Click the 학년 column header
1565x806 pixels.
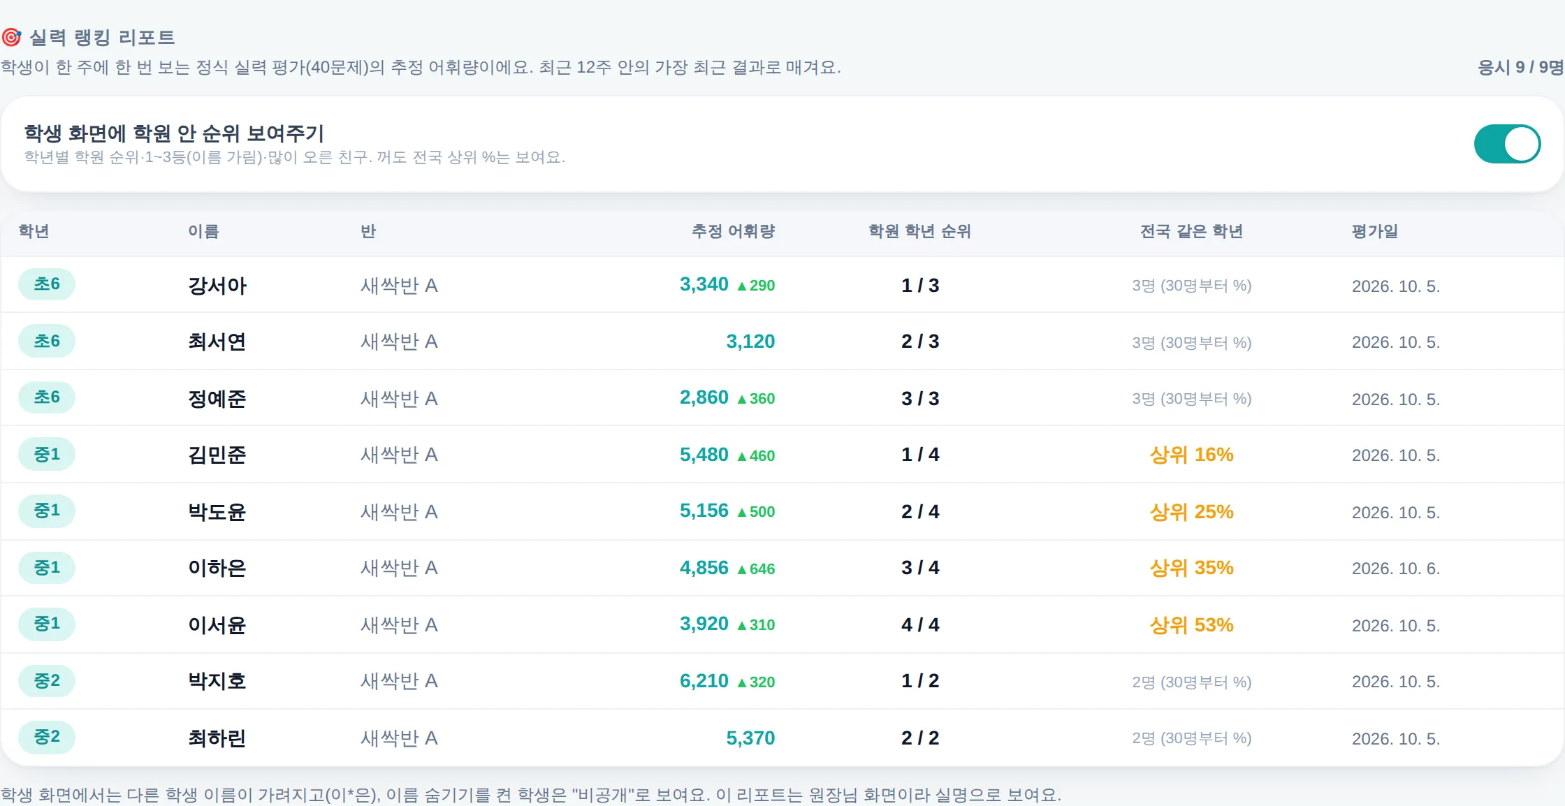(x=34, y=231)
